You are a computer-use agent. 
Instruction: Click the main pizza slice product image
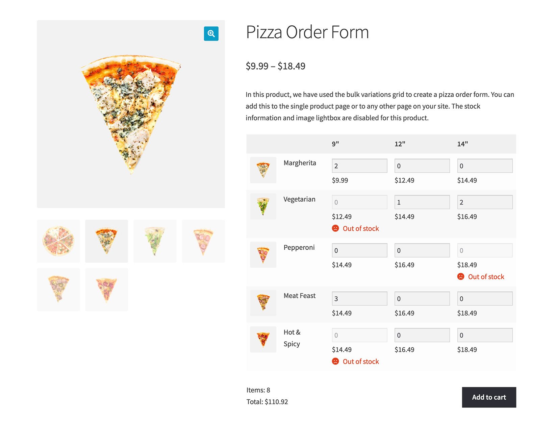(x=131, y=114)
